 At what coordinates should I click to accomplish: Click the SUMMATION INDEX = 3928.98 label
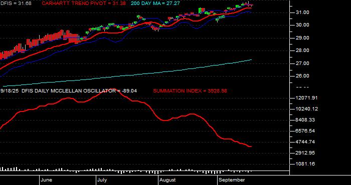(x=190, y=91)
